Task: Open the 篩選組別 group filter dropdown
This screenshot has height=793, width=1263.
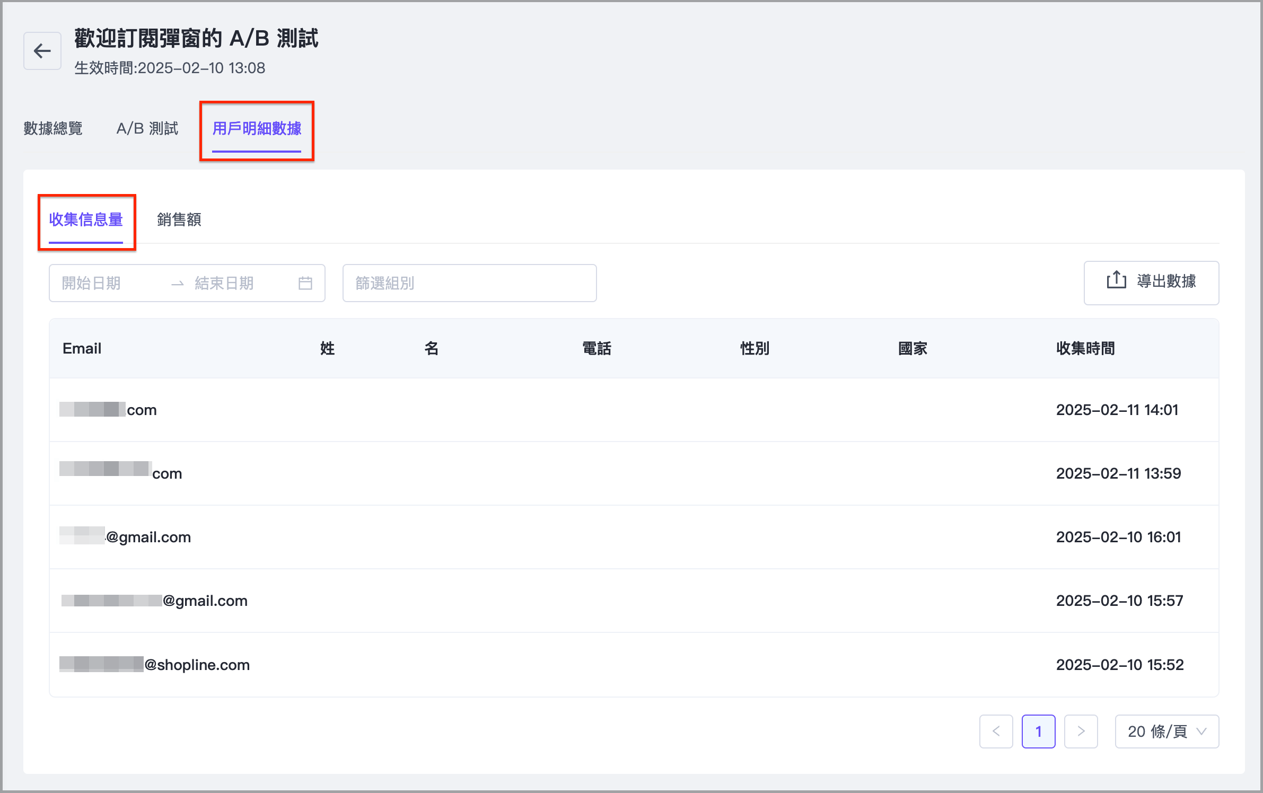Action: click(x=469, y=283)
